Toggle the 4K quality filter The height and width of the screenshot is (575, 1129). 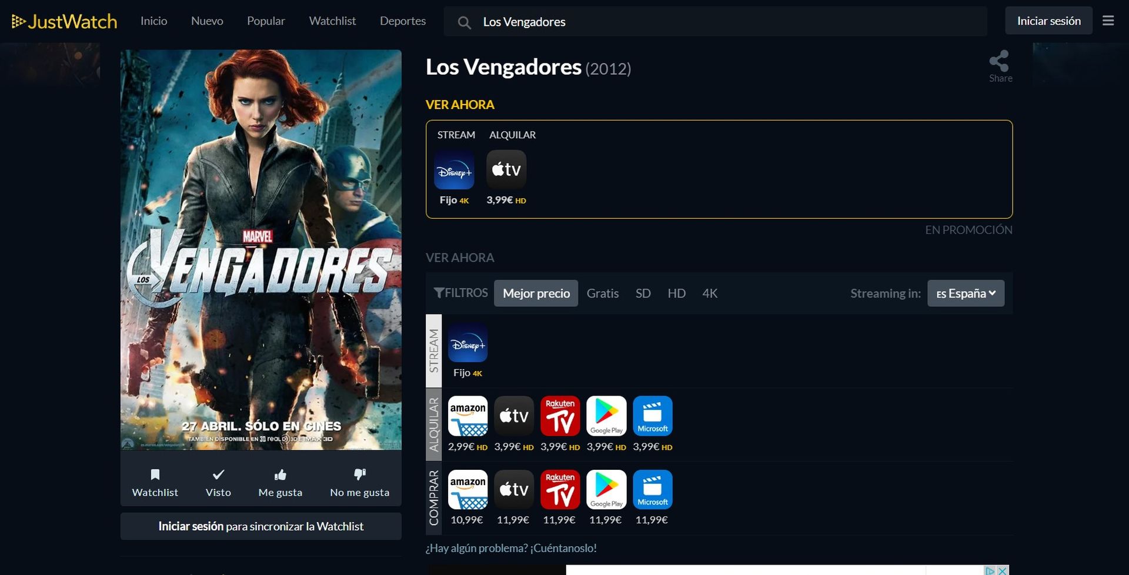(710, 293)
